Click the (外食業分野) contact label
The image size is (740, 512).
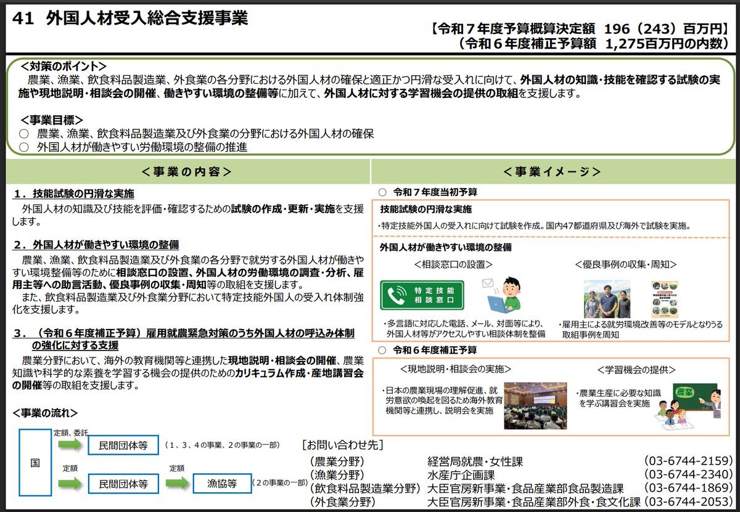pos(342,502)
